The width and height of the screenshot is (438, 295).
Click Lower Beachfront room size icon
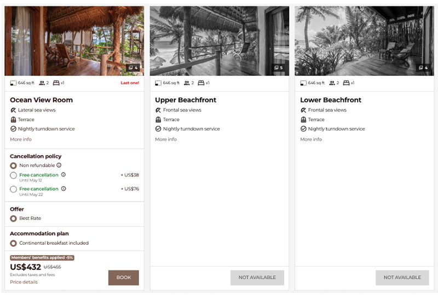click(303, 83)
